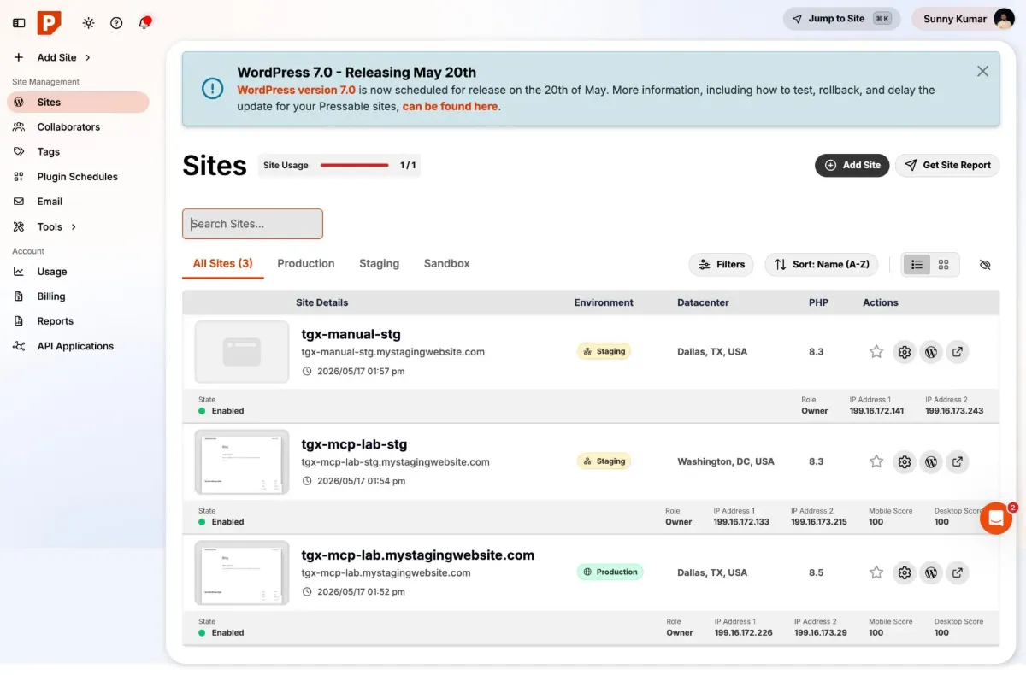Dismiss the WordPress 7.0 banner
Viewport: 1026px width, 675px height.
click(x=982, y=72)
